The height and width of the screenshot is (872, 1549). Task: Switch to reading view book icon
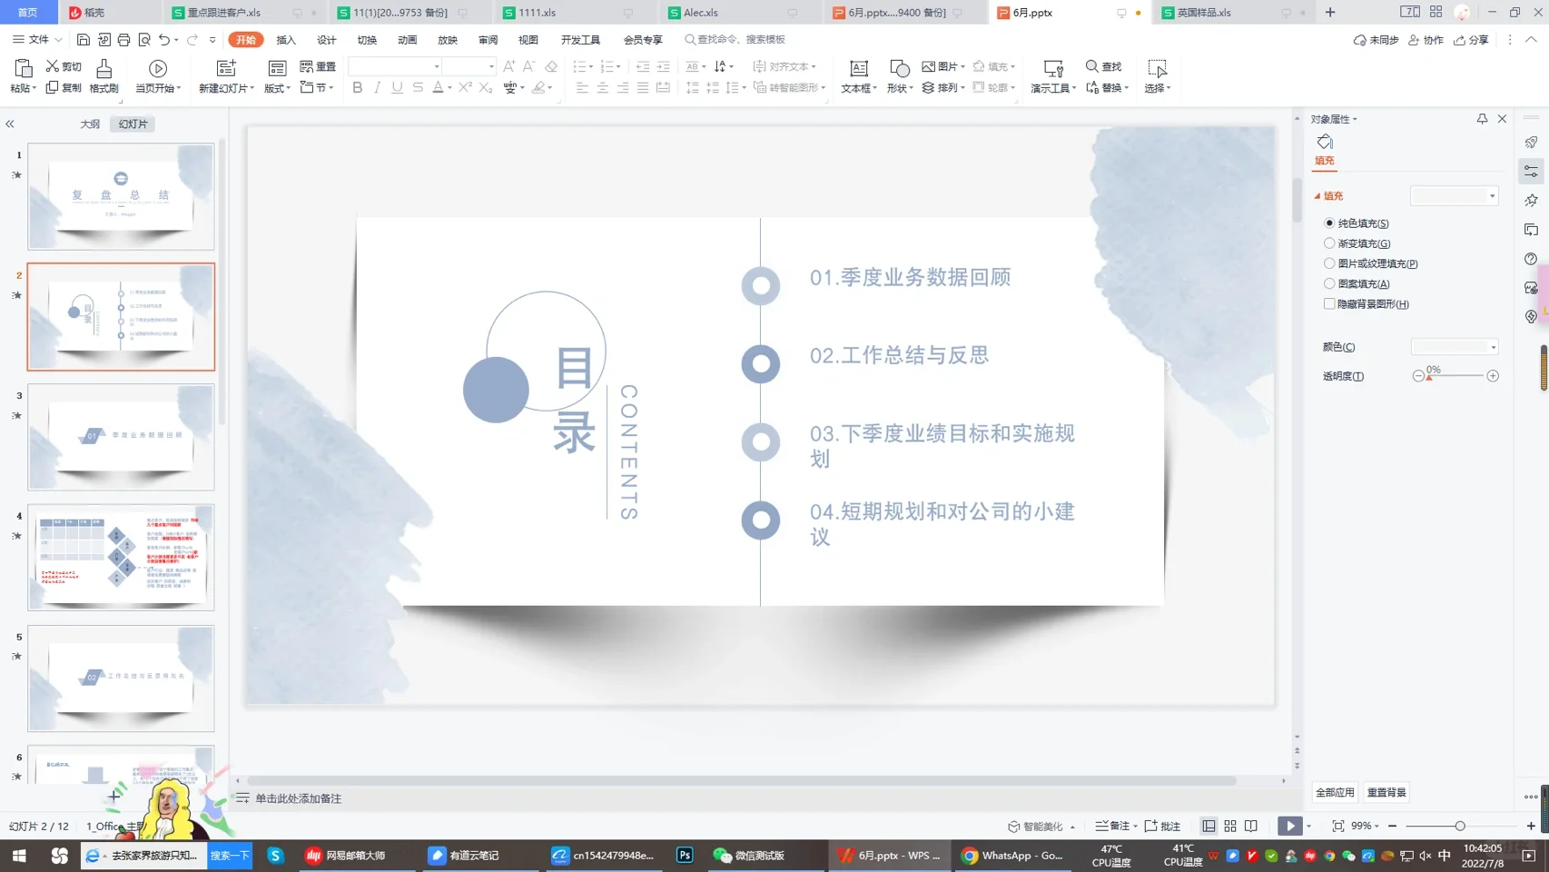(x=1251, y=826)
